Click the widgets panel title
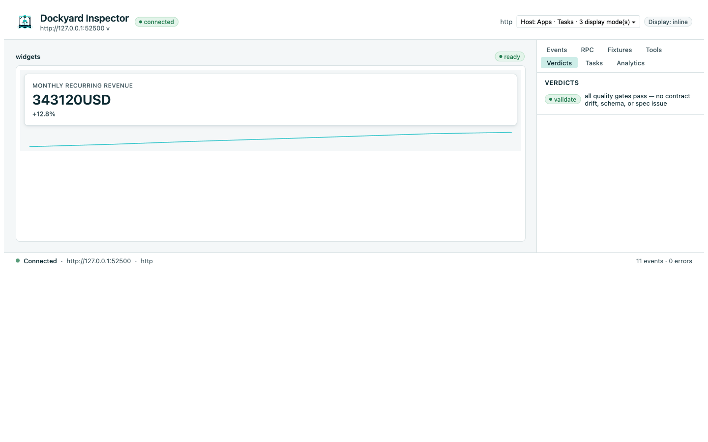 pos(28,56)
